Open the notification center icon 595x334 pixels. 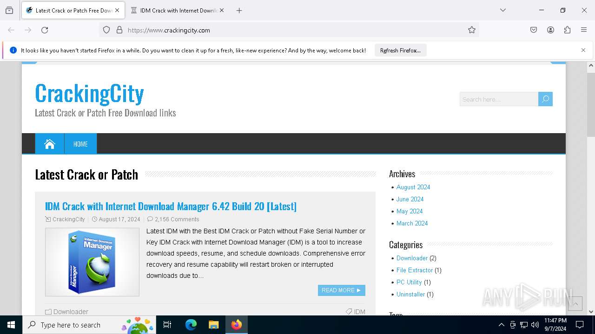(x=580, y=325)
